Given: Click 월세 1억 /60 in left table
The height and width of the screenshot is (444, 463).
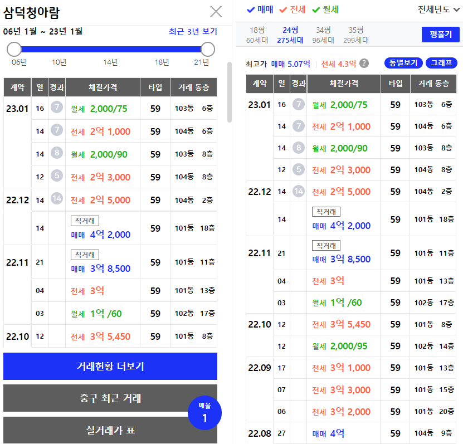Looking at the screenshot, I should (96, 314).
